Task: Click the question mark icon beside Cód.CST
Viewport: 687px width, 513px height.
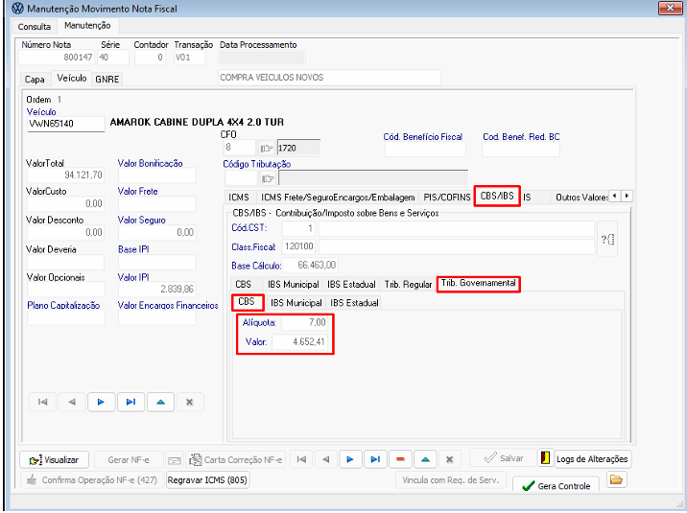Action: tap(607, 239)
